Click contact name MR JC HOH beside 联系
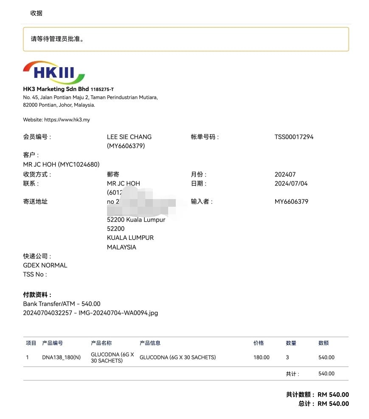The width and height of the screenshot is (369, 419). click(123, 184)
